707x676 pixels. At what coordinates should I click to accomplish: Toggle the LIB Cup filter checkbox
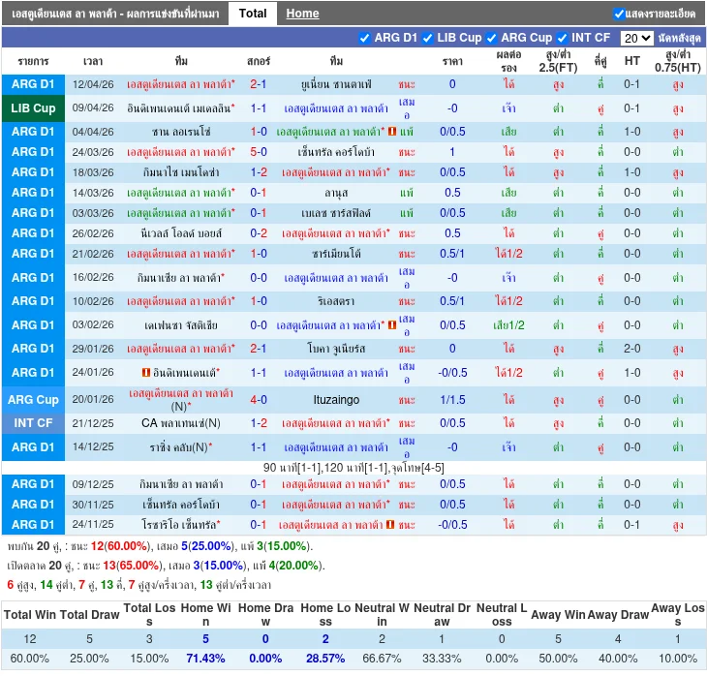[x=427, y=39]
